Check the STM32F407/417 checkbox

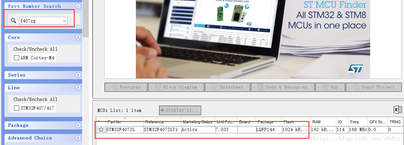[x=17, y=108]
